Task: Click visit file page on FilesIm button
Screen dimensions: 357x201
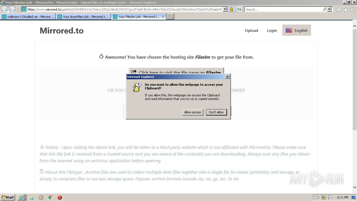Action: pos(176,71)
